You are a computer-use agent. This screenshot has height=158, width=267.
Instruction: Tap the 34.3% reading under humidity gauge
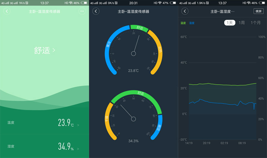[x=133, y=141]
